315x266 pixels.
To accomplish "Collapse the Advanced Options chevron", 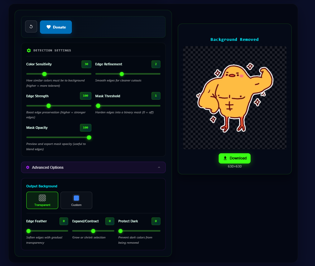I will coord(159,167).
